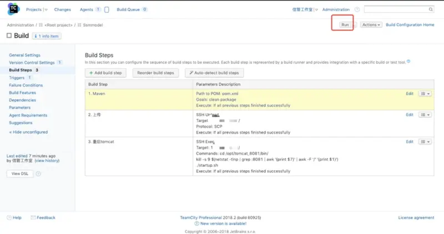The image size is (444, 234).
Task: Open the Agents page
Action: coord(87,9)
